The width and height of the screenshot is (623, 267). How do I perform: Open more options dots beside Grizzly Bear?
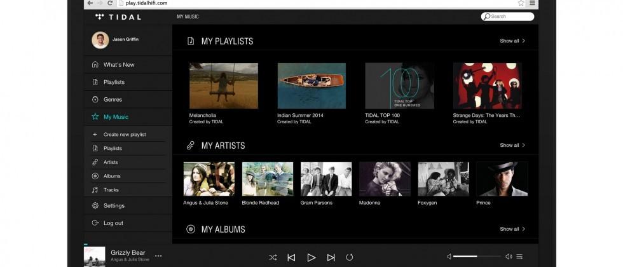click(158, 256)
